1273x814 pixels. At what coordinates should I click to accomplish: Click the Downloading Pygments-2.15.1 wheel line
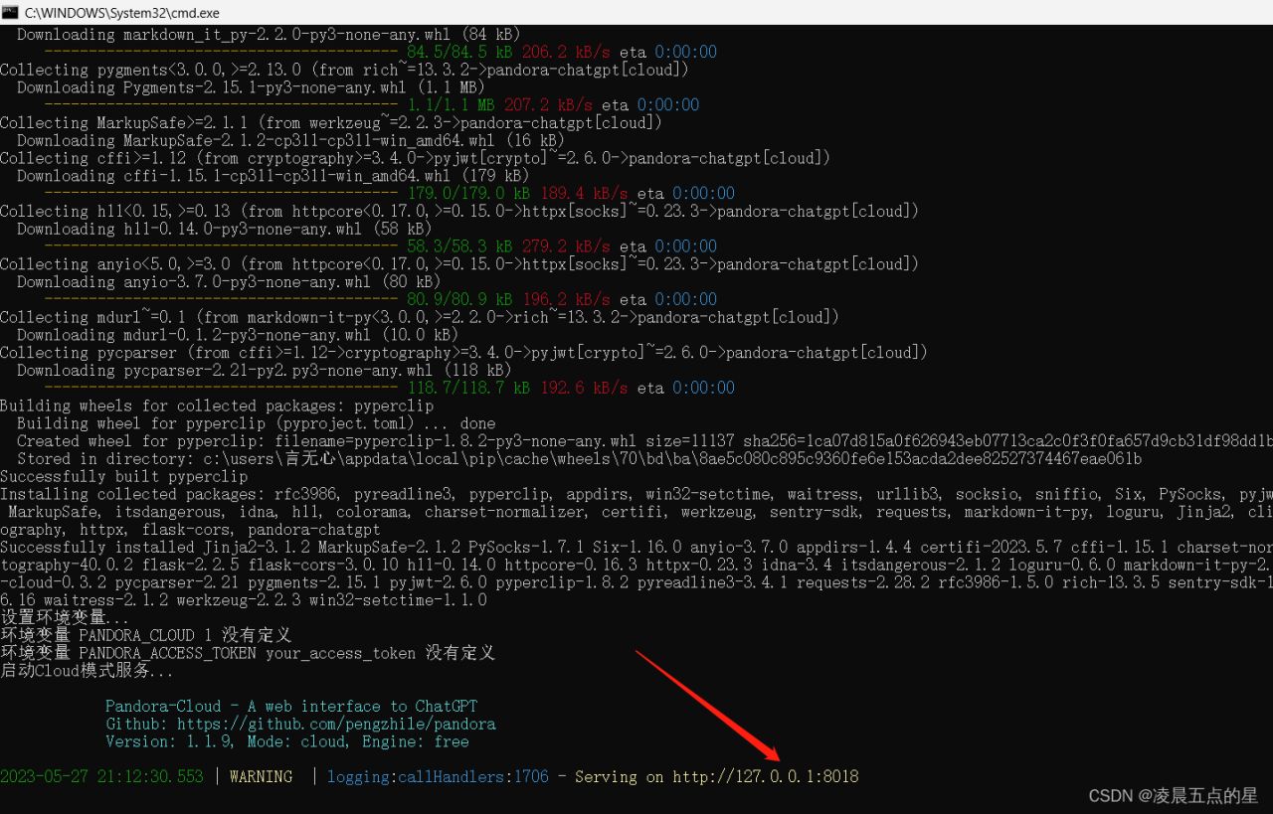[251, 87]
